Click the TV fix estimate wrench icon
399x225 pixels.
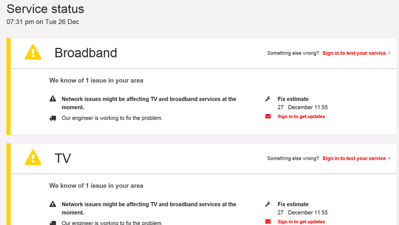click(268, 204)
